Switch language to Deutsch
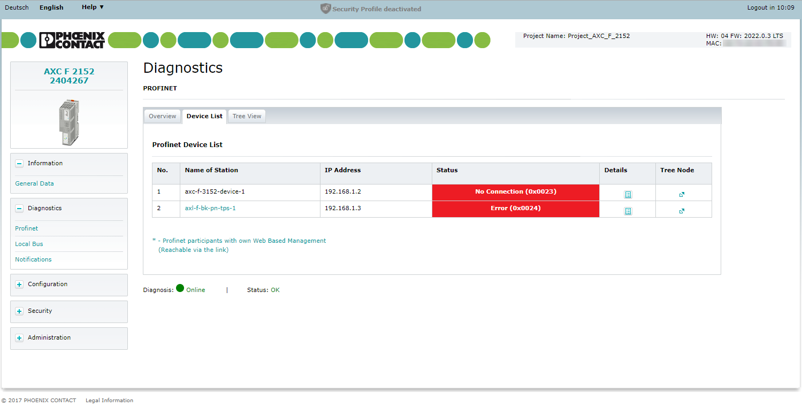Image resolution: width=802 pixels, height=407 pixels. click(x=17, y=7)
